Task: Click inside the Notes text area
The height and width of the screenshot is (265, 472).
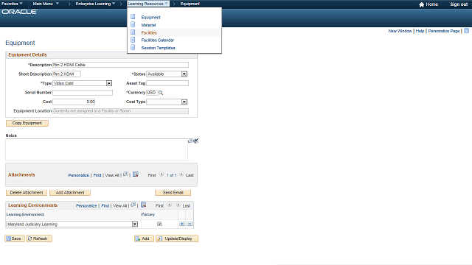Action: (97, 149)
